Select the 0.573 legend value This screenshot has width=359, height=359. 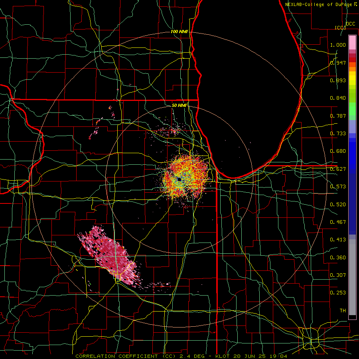pos(338,187)
